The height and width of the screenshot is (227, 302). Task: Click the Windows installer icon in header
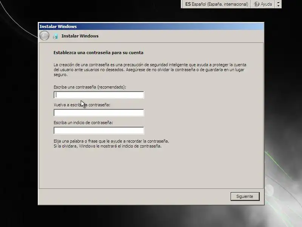click(x=55, y=36)
